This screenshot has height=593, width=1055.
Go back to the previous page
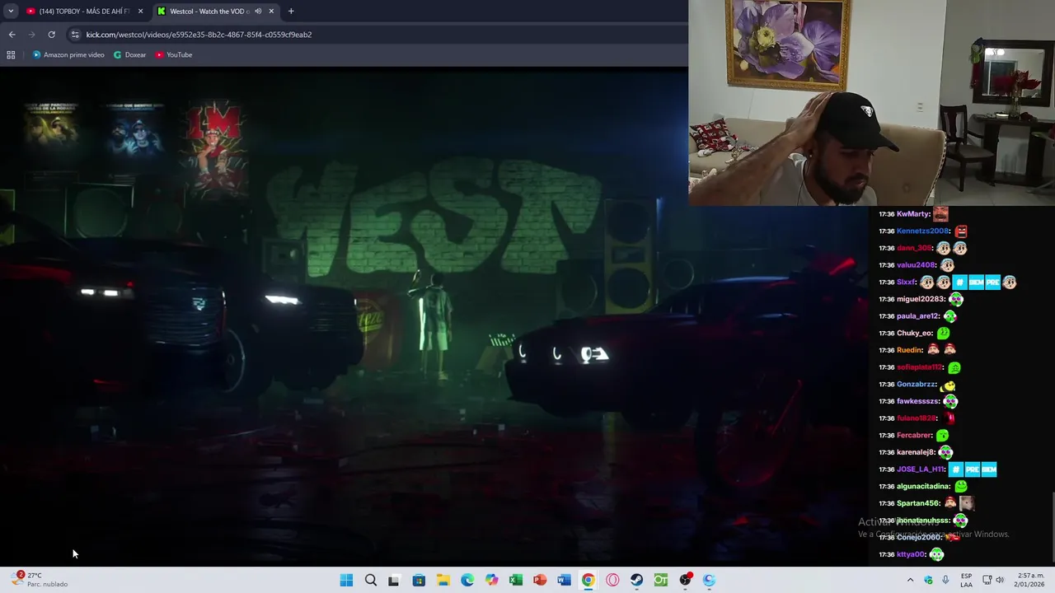point(12,35)
